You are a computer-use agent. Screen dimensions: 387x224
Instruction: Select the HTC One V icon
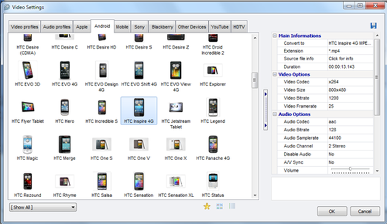click(x=139, y=144)
